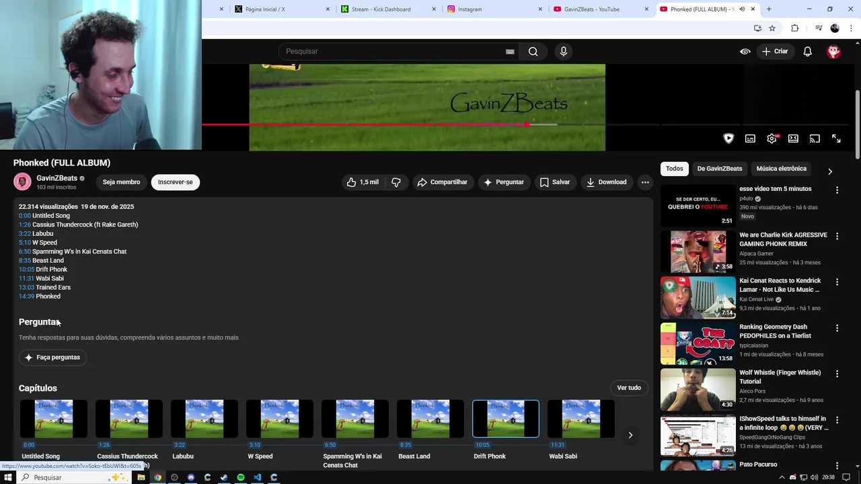Click the search magnifier button
Image resolution: width=861 pixels, height=484 pixels.
pos(533,52)
